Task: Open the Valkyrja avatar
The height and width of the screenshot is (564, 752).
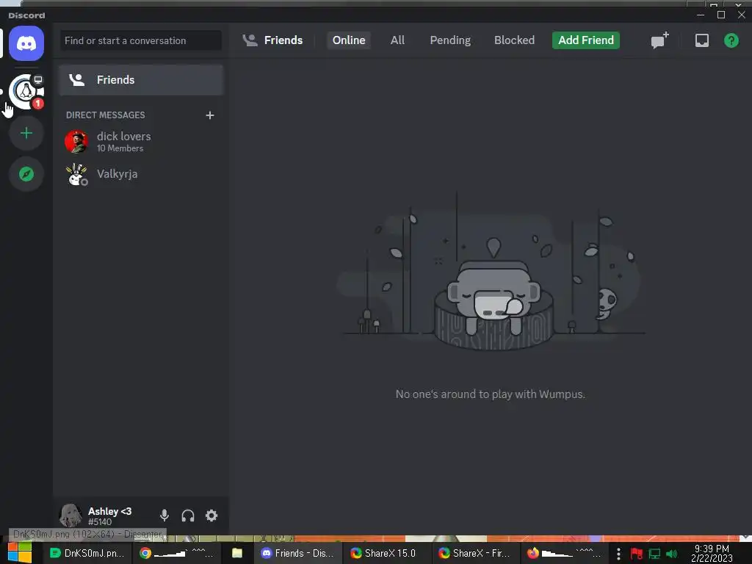Action: 76,175
